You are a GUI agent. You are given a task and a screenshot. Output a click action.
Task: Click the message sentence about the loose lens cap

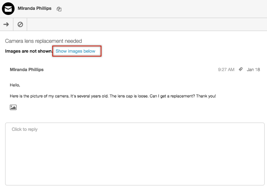(113, 96)
